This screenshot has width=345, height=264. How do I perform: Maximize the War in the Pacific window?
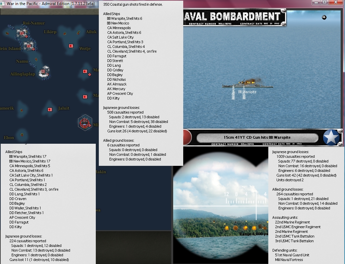coord(325,2)
